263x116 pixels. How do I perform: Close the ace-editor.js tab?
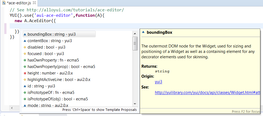34,3
